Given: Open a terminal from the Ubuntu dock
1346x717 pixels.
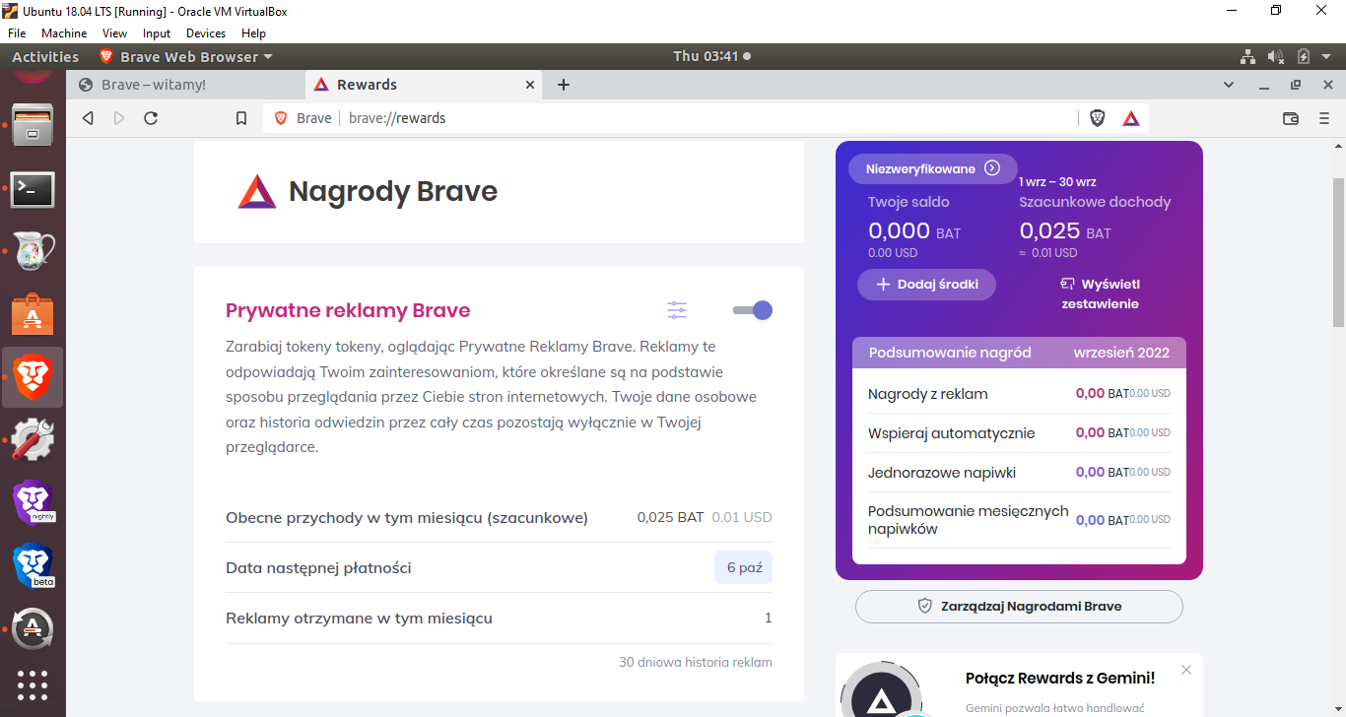Looking at the screenshot, I should click(33, 190).
